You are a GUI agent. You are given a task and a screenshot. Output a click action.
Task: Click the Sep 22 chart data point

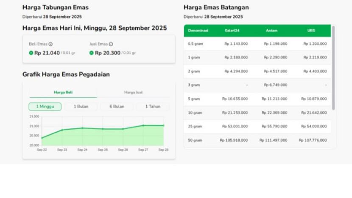tap(42, 138)
